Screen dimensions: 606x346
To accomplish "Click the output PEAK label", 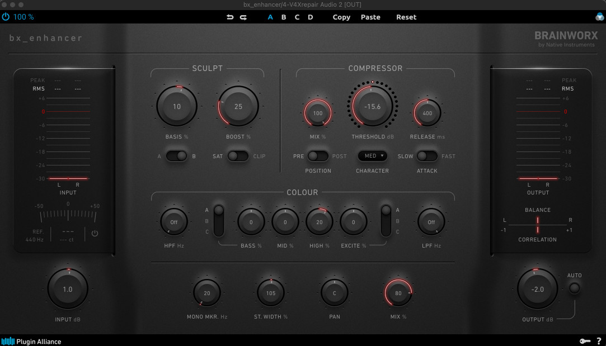I will pyautogui.click(x=569, y=80).
